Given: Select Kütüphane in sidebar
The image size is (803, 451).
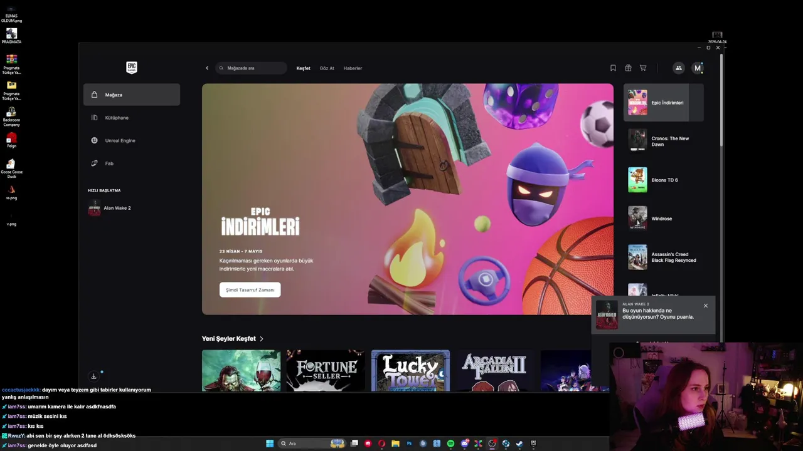Looking at the screenshot, I should 132,117.
